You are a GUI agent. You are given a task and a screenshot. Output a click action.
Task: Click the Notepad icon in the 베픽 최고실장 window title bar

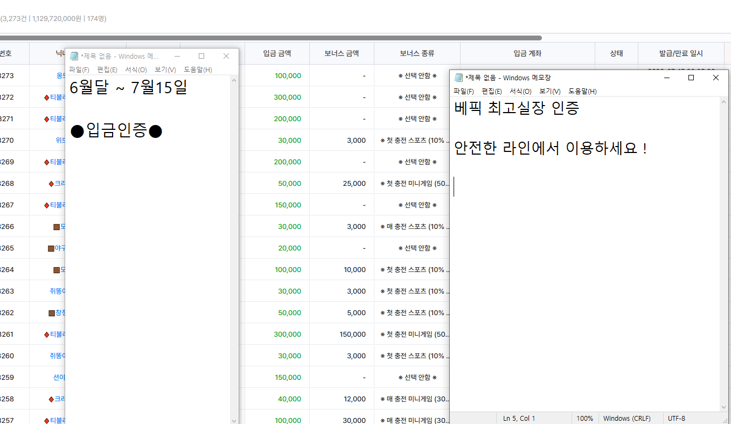click(x=459, y=78)
